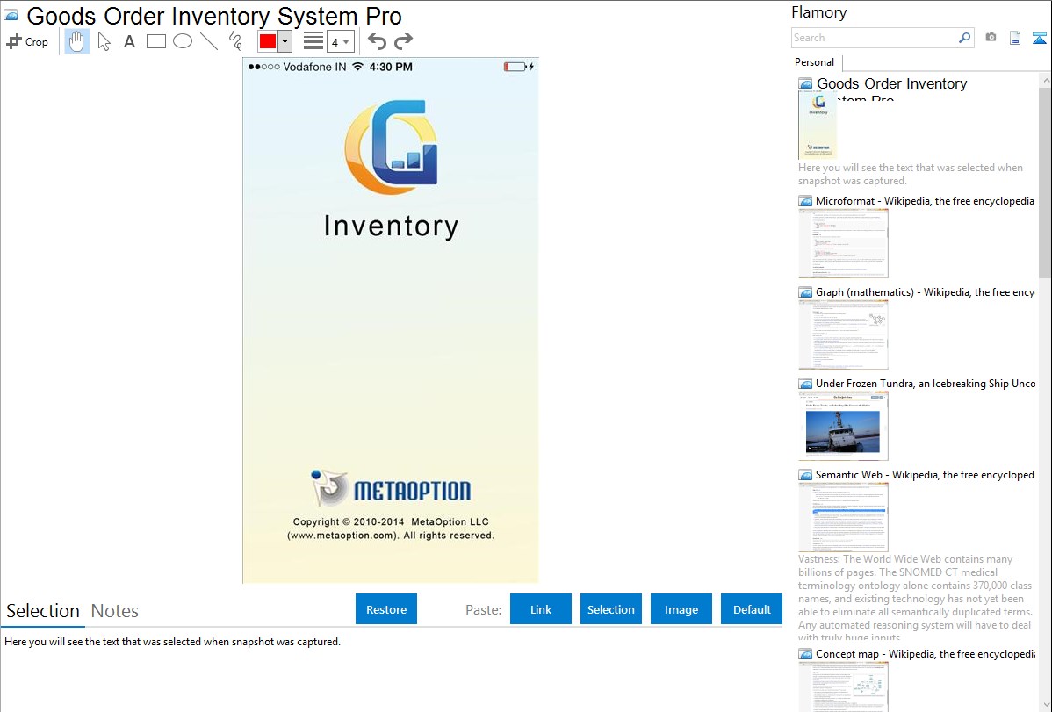Select the arrow pointer tool
This screenshot has height=712, width=1052.
coord(104,41)
